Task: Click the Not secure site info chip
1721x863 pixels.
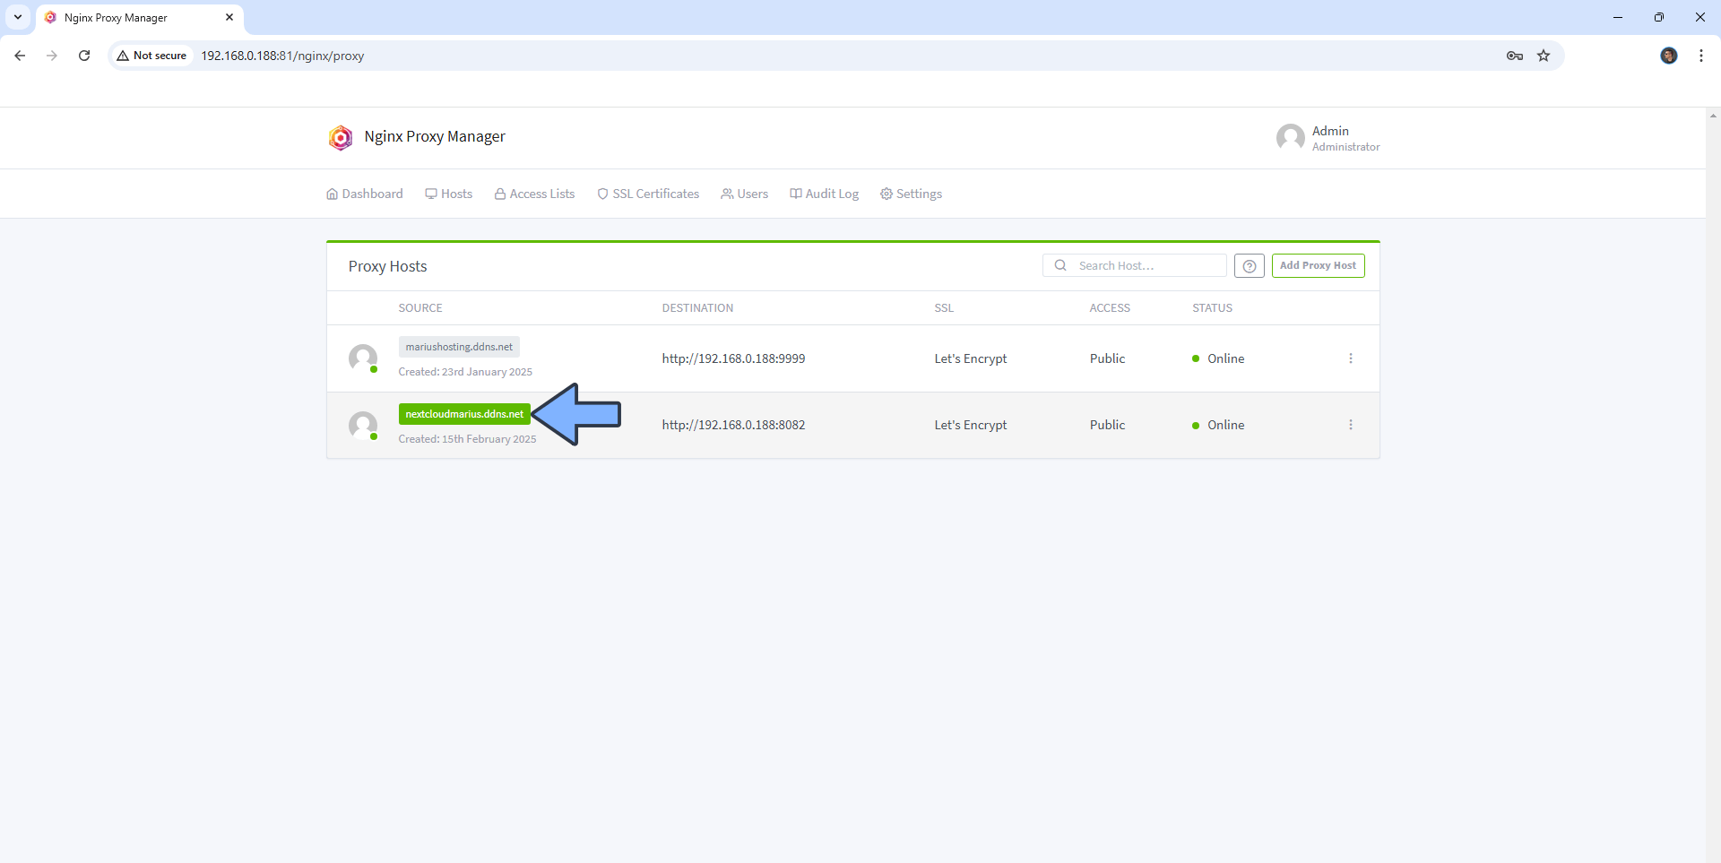Action: (151, 56)
